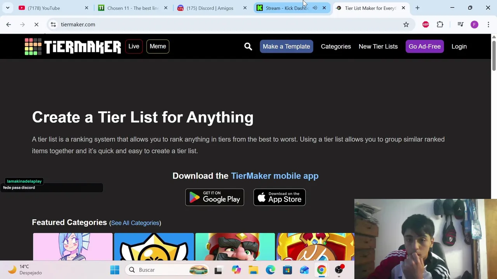Open Microsoft Store from taskbar
Screen dimensions: 497x279
pos(287,270)
